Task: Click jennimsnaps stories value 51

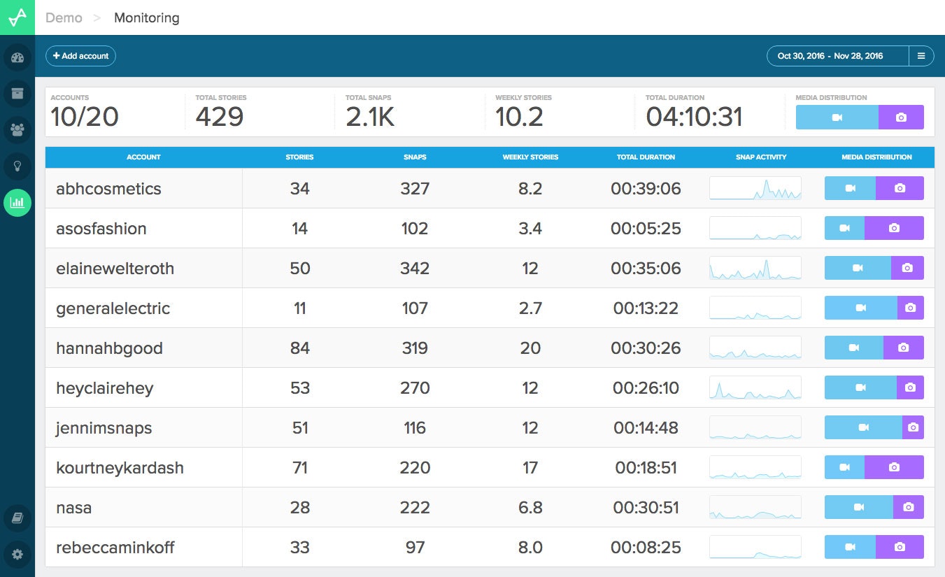Action: tap(300, 428)
